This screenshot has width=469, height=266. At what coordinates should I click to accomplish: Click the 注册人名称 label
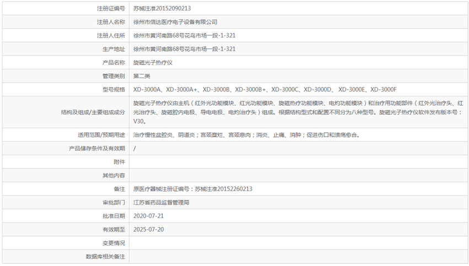point(111,22)
